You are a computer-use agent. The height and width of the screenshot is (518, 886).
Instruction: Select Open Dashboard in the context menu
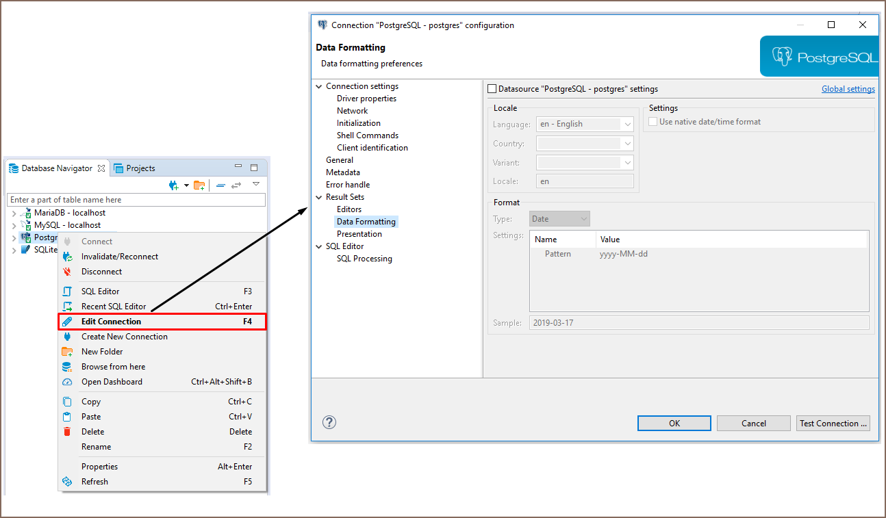pos(112,382)
